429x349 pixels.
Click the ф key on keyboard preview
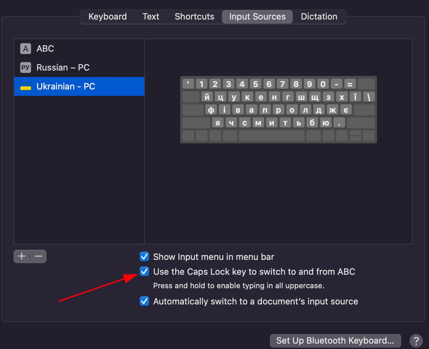211,110
